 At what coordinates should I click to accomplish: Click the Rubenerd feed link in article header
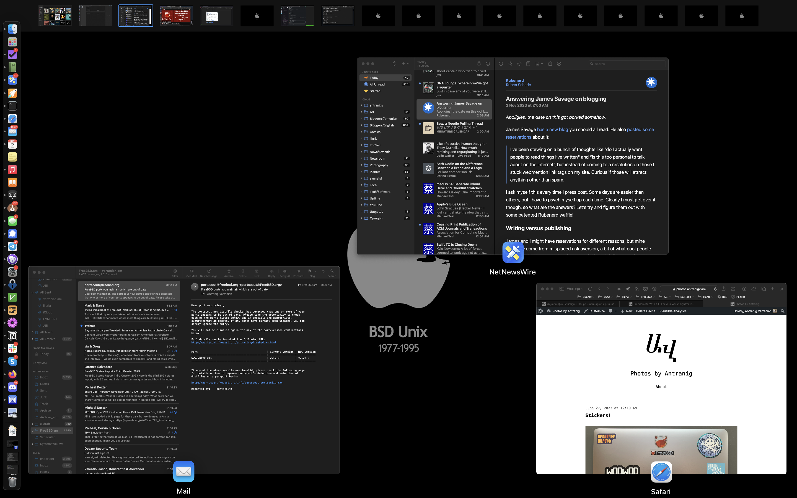pyautogui.click(x=514, y=80)
